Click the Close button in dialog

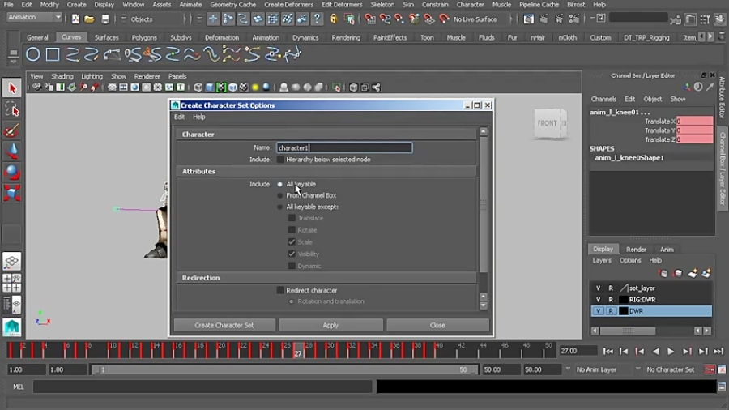[x=437, y=325]
